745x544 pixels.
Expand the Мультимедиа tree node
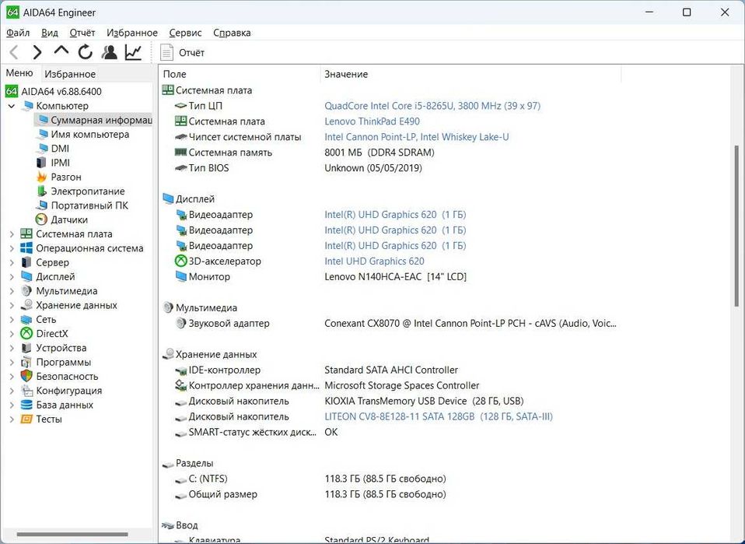pyautogui.click(x=12, y=291)
